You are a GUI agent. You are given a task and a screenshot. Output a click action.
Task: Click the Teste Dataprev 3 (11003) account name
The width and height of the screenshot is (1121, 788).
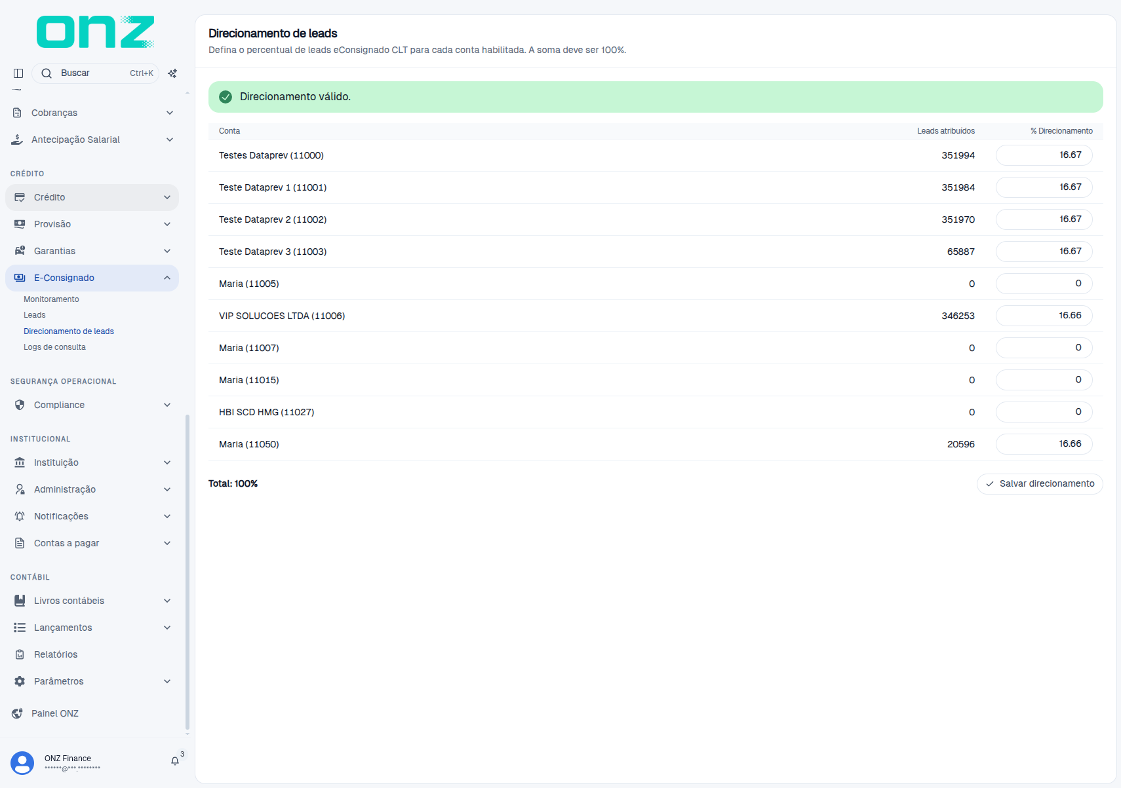(273, 252)
